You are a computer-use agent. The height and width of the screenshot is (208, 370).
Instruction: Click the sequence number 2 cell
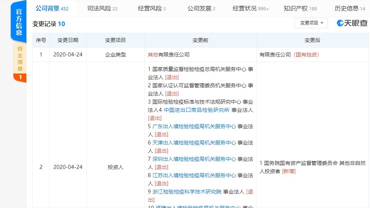tap(41, 167)
